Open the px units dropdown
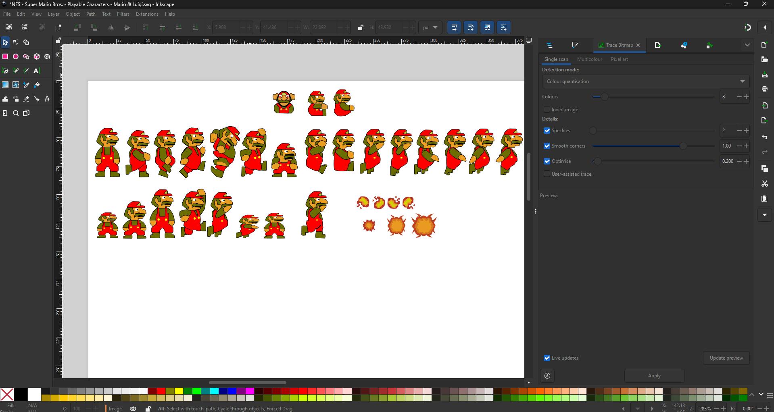The width and height of the screenshot is (774, 412). pos(430,27)
